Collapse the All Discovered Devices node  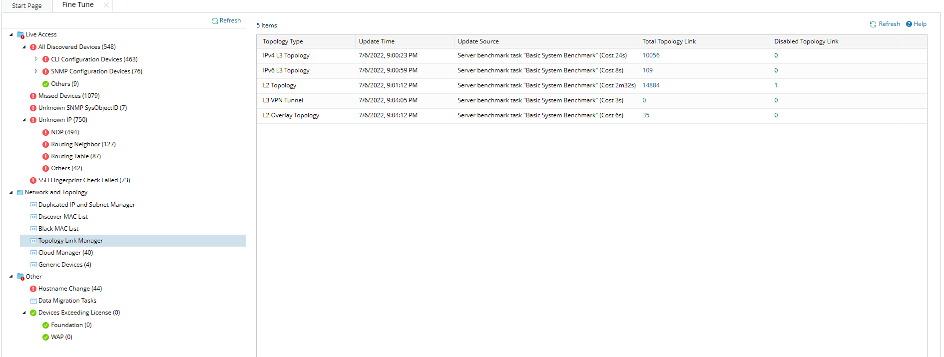tap(24, 47)
